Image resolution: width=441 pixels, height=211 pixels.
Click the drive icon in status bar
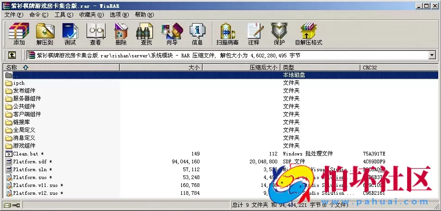[x=7, y=205]
